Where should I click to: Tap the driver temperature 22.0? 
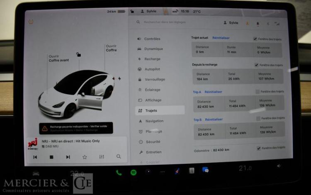point(77,173)
